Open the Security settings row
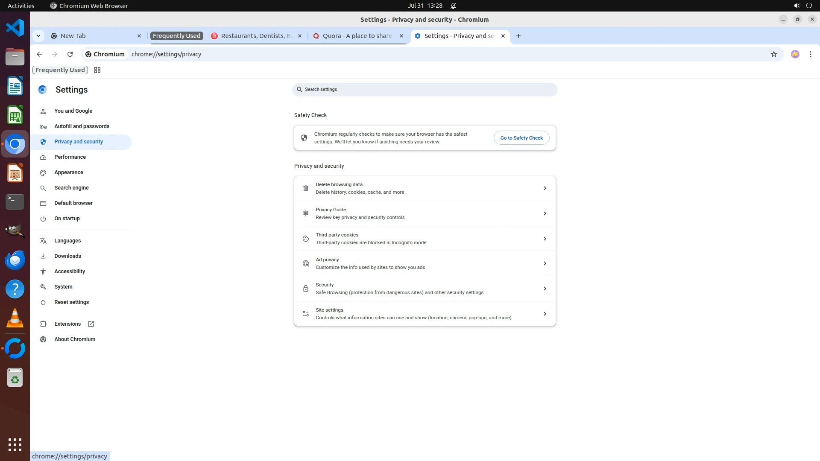Screen dimensions: 820x461 [425, 289]
